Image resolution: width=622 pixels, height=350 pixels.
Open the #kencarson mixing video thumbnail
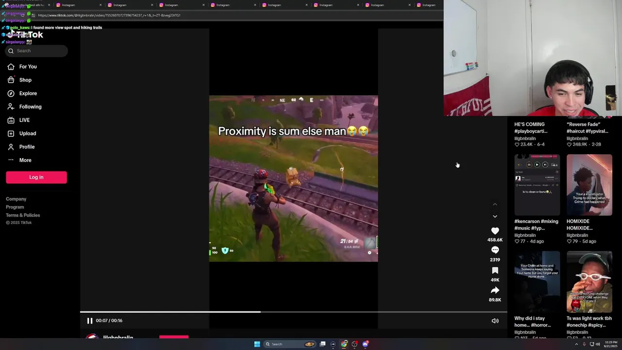pos(537,185)
